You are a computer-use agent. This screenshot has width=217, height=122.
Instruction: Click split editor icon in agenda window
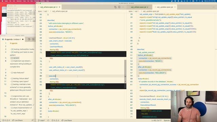(x=33, y=39)
